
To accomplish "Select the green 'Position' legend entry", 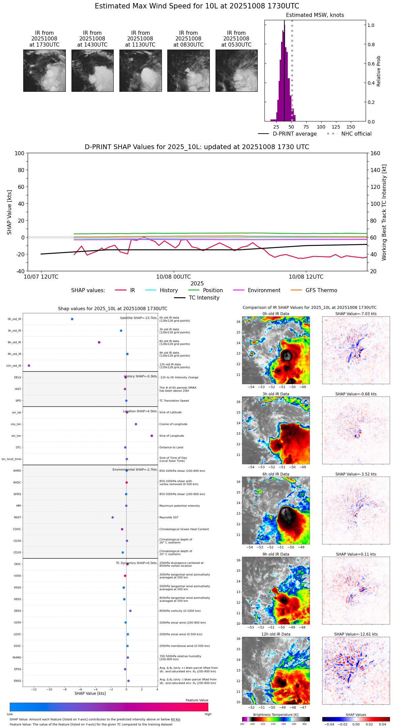I will (x=205, y=290).
